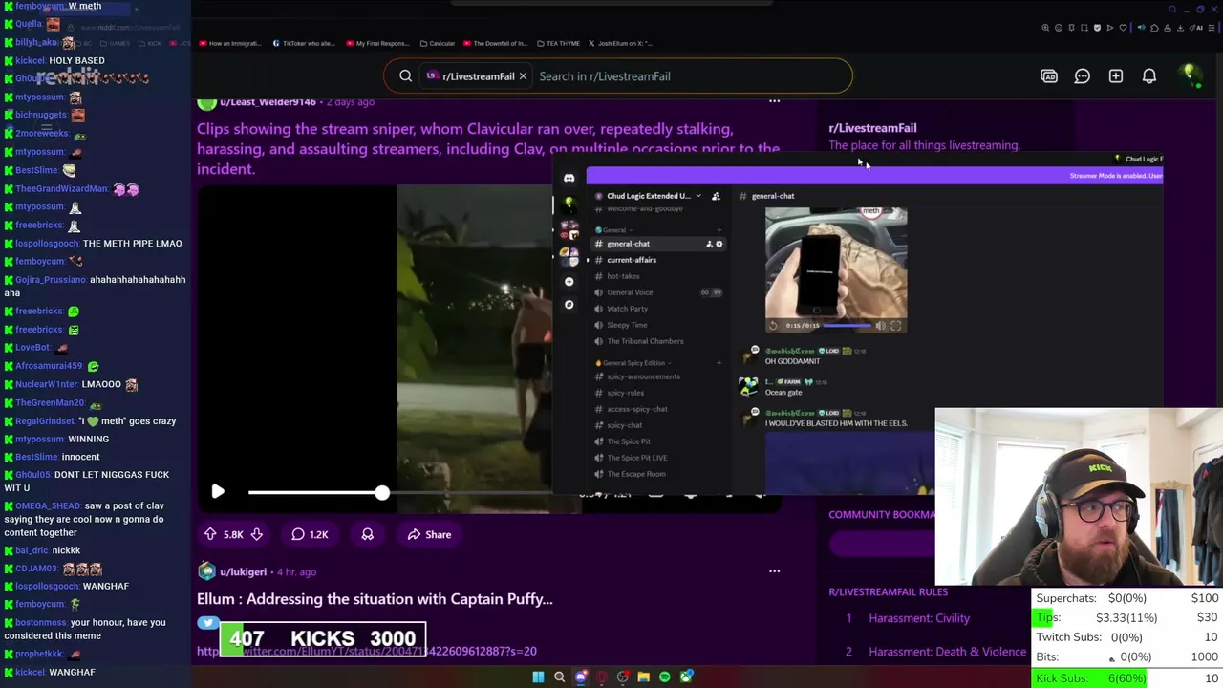Mute the Discord chat video volume
The width and height of the screenshot is (1223, 688).
[880, 325]
